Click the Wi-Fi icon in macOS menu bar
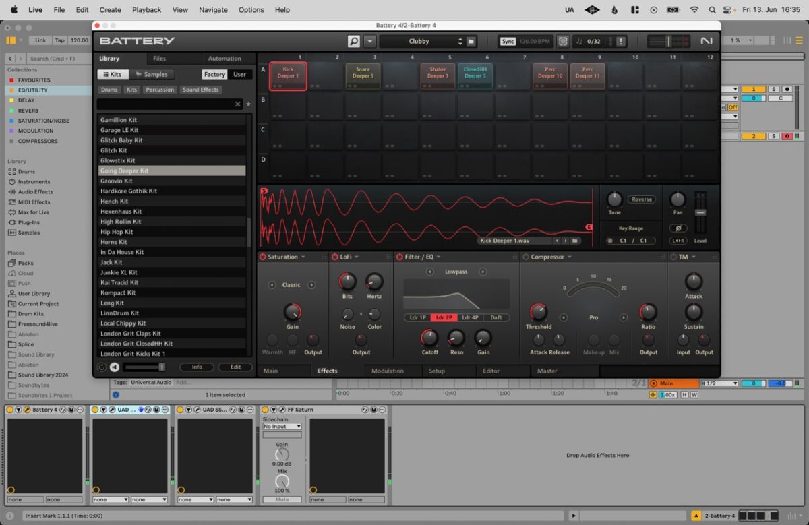The width and height of the screenshot is (809, 525). point(694,10)
